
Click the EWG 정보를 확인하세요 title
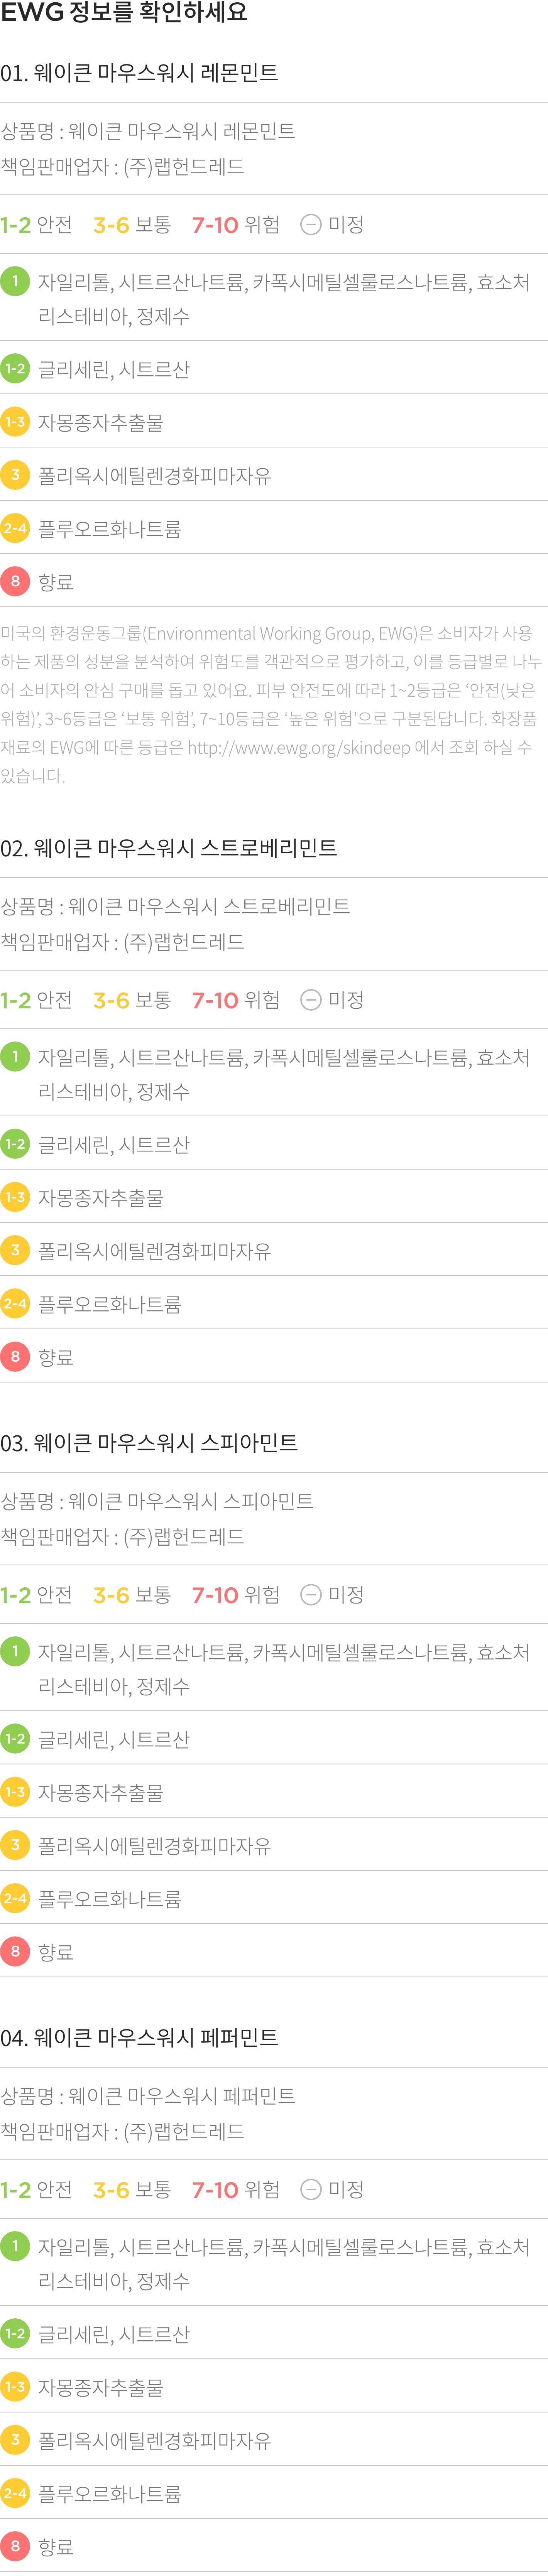click(x=124, y=13)
